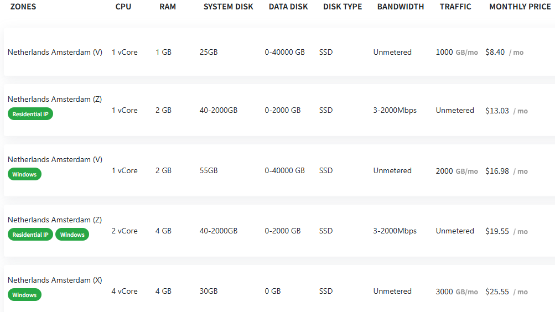Click Residential IP badge in $13.03 plan
Viewport: 555px width, 312px height.
click(30, 114)
